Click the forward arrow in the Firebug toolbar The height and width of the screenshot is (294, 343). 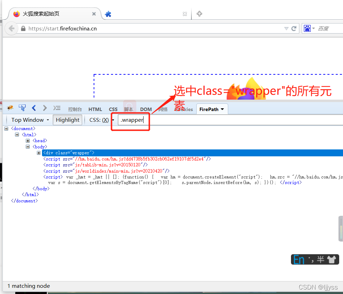(x=45, y=108)
